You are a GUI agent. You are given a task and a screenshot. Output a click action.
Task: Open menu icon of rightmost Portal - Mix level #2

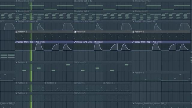point(133,21)
